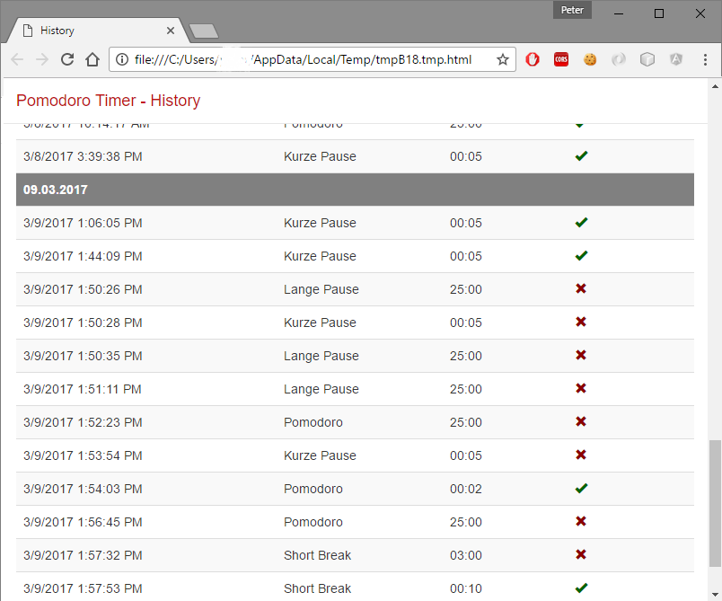Click the browser forward arrow
This screenshot has height=601, width=722.
(x=42, y=59)
